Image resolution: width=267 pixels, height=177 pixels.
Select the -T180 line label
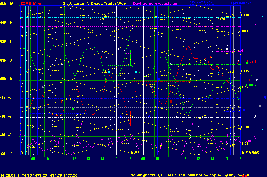click(245, 144)
